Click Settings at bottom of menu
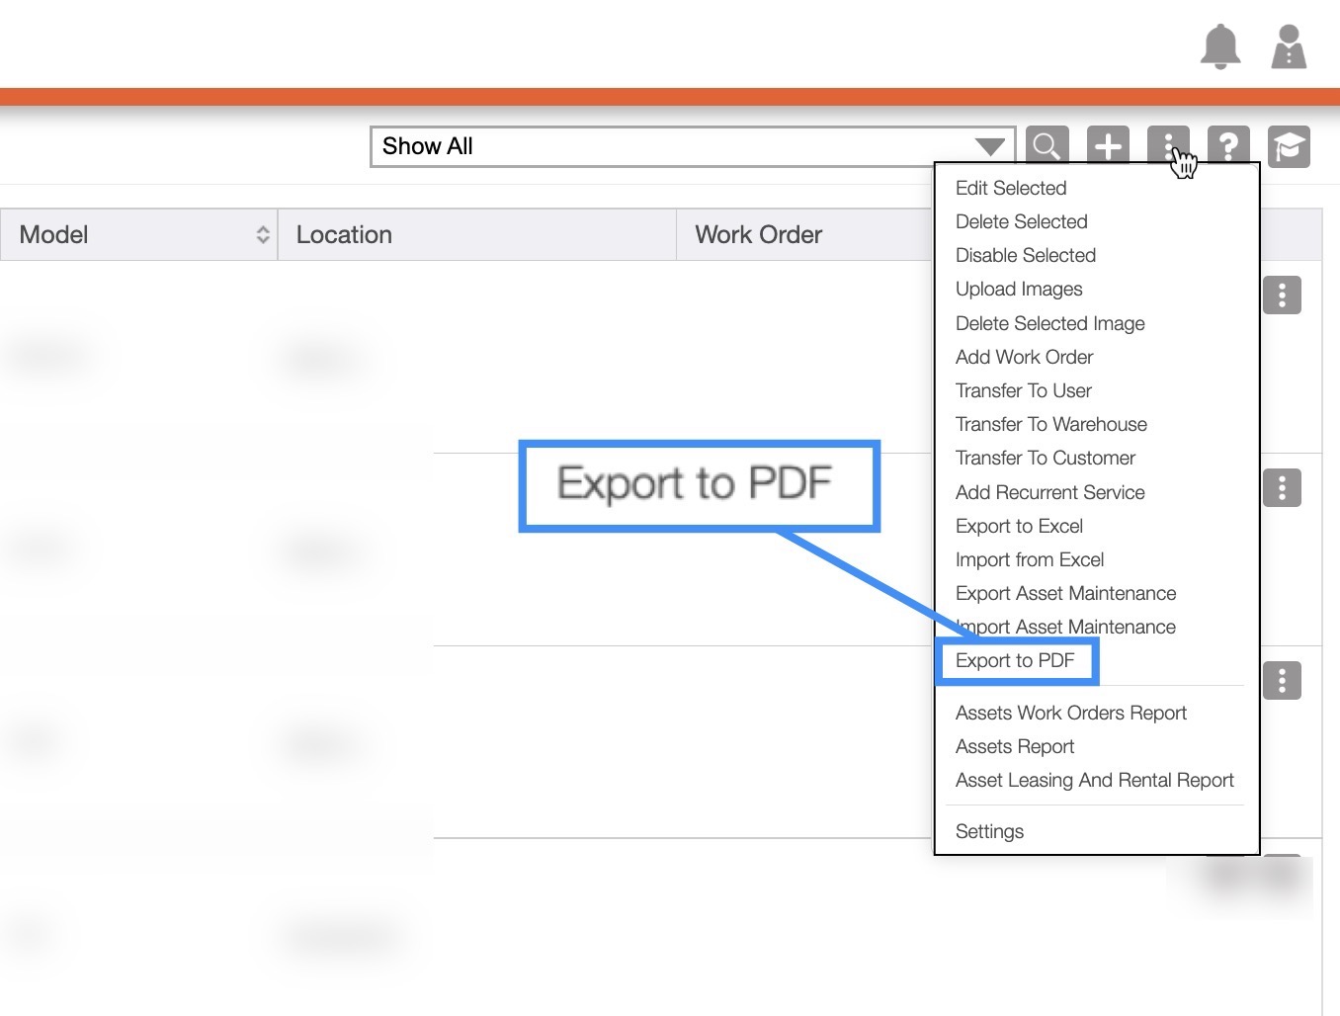 coord(989,831)
